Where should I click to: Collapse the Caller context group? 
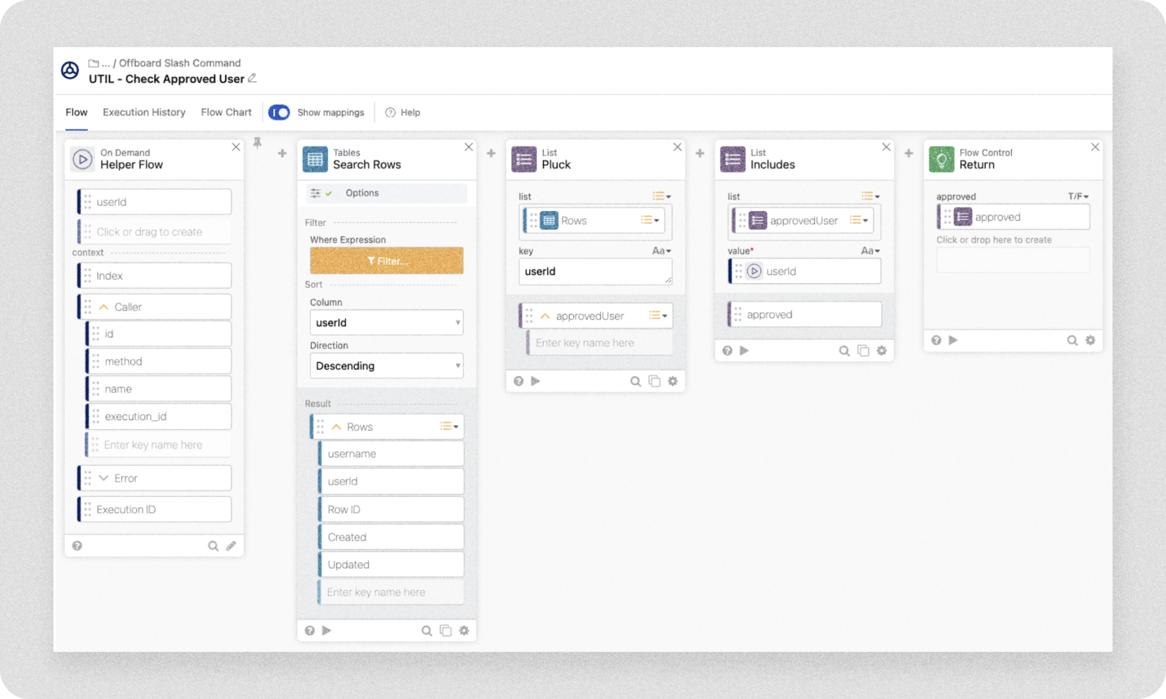pos(104,307)
